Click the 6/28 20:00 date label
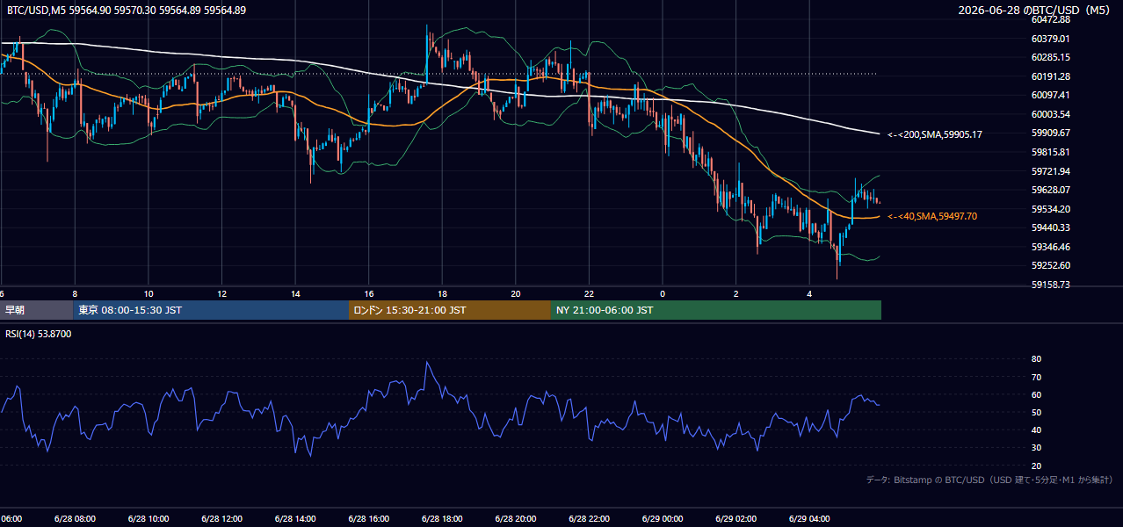The image size is (1123, 527). (515, 519)
